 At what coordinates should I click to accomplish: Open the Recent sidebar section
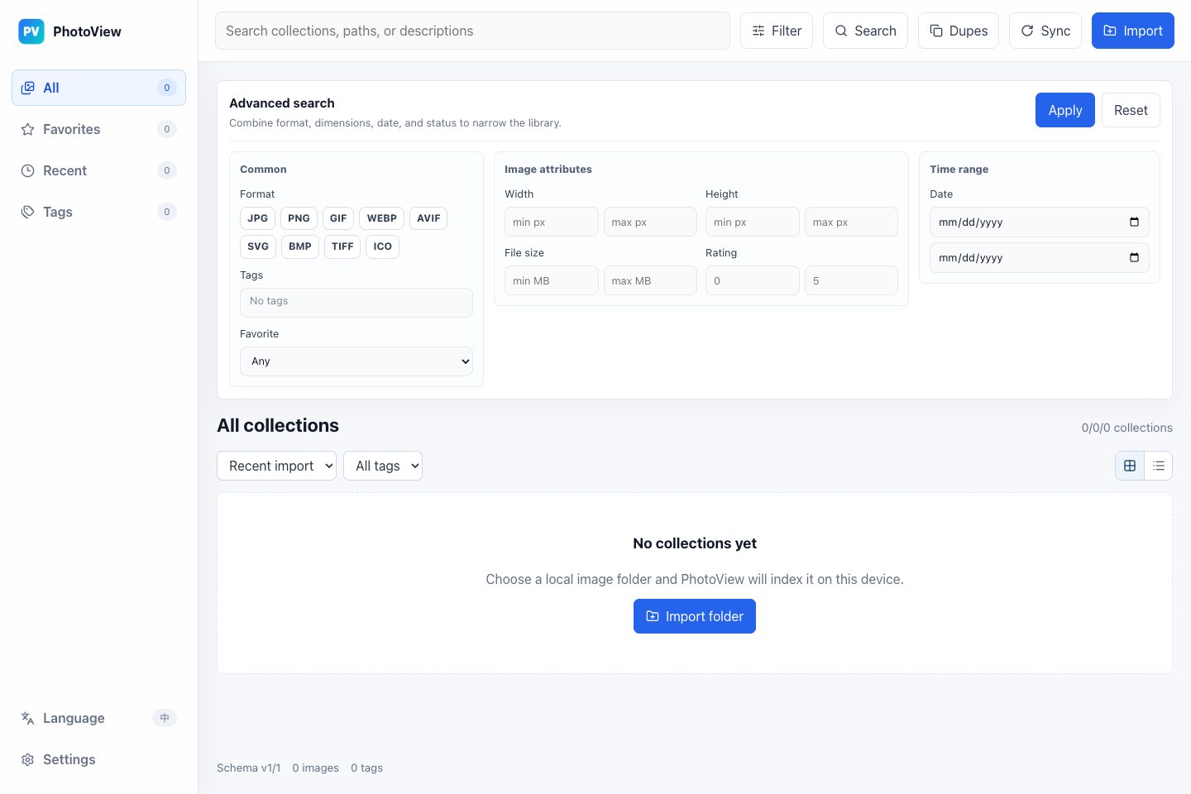pyautogui.click(x=98, y=170)
